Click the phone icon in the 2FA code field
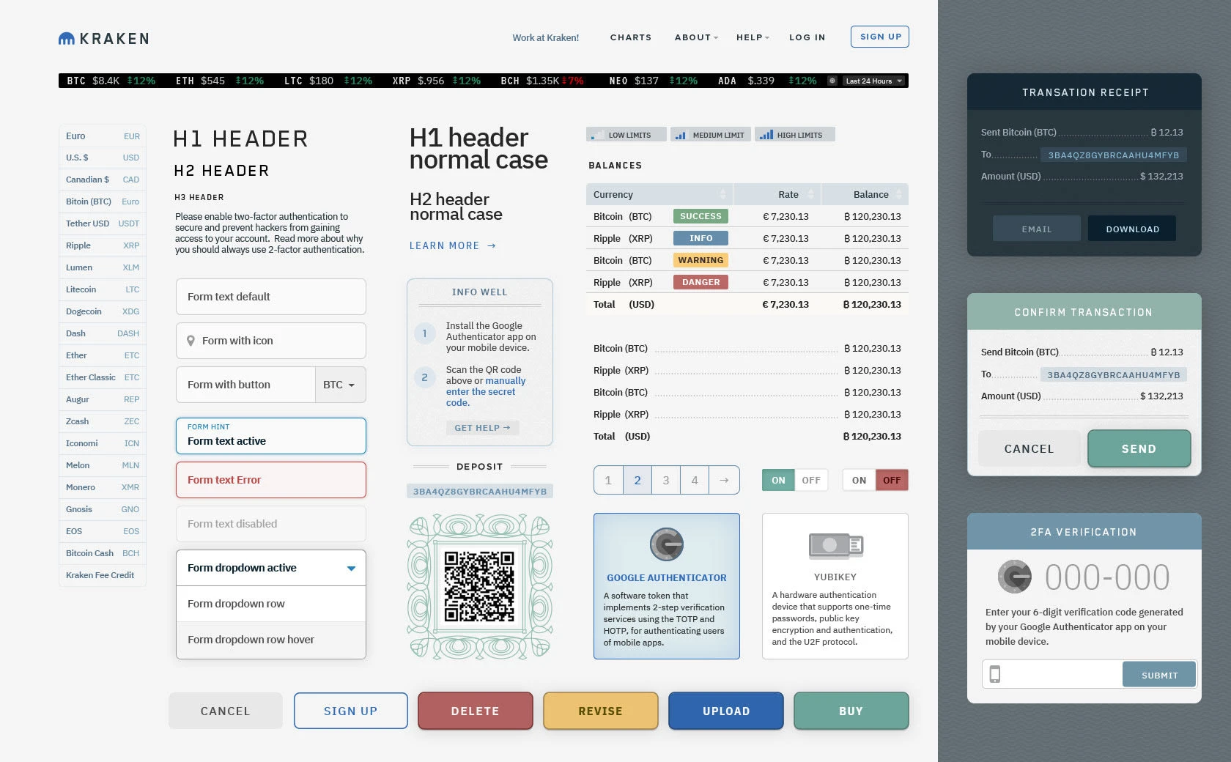Screen dimensions: 1231x762 click(x=995, y=674)
